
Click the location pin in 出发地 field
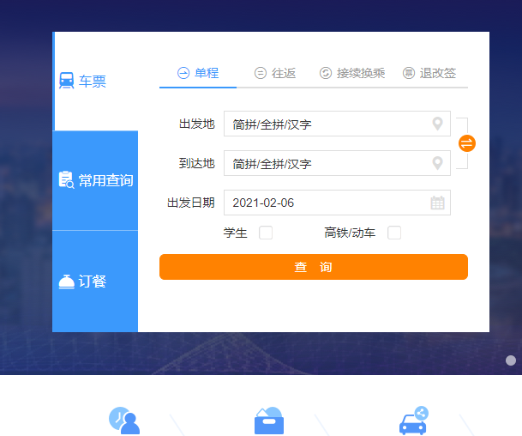(x=437, y=124)
